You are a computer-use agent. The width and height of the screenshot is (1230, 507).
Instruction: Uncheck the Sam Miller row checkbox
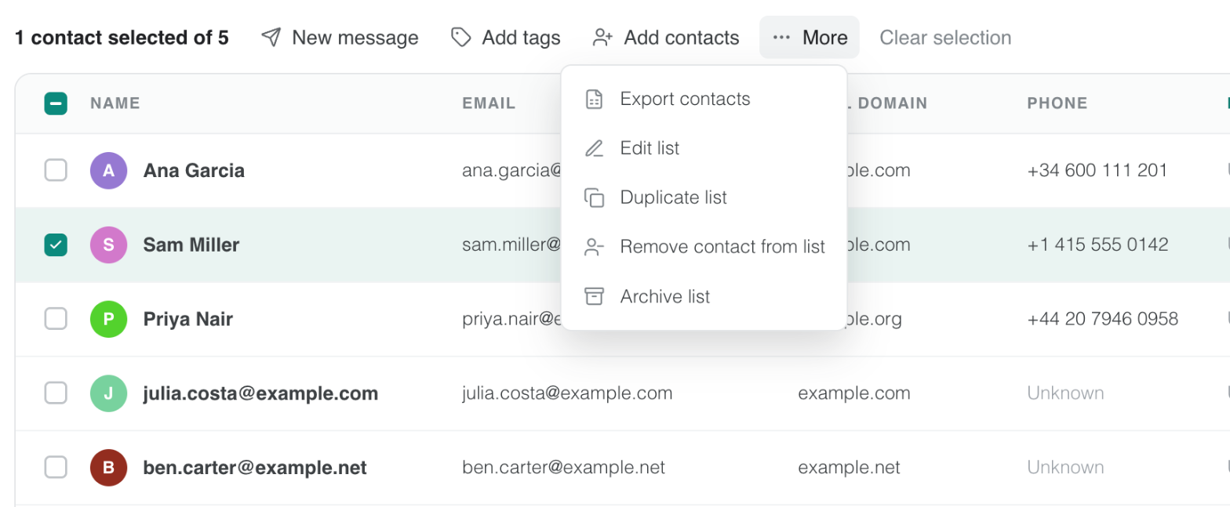(x=56, y=244)
